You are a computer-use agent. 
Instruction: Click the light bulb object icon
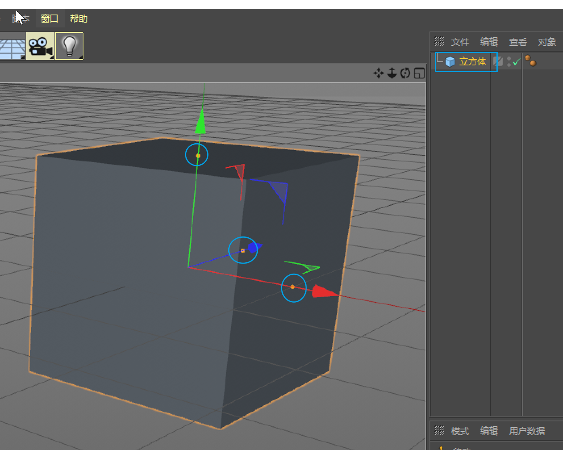coord(69,46)
